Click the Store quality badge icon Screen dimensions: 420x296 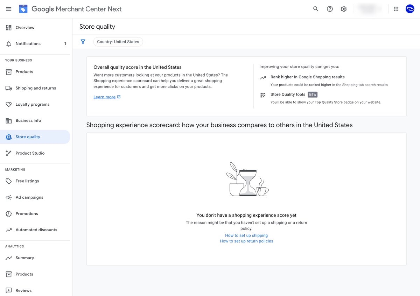pyautogui.click(x=9, y=137)
